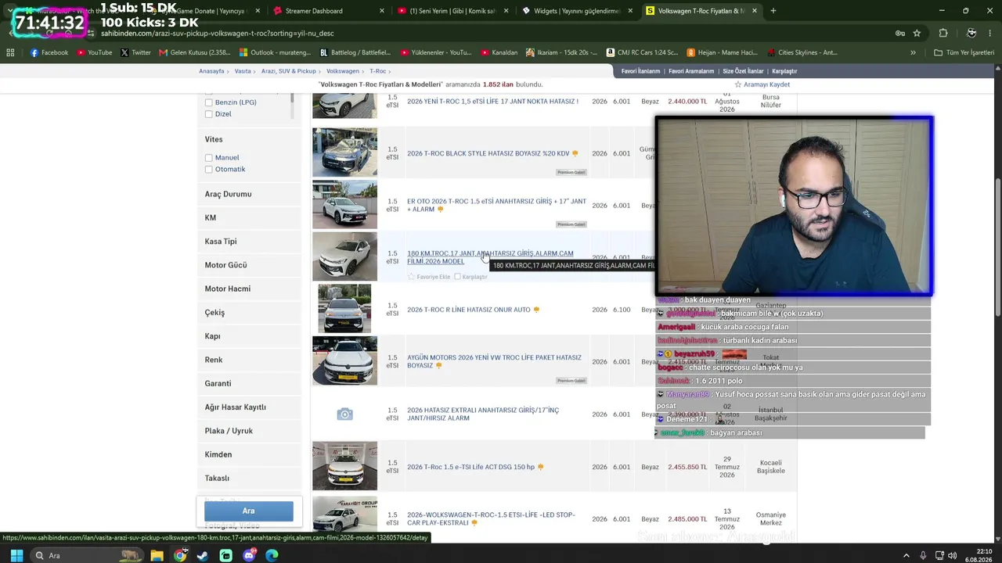Open the Outlook bookmark
This screenshot has width=1002, height=563.
coord(276,52)
